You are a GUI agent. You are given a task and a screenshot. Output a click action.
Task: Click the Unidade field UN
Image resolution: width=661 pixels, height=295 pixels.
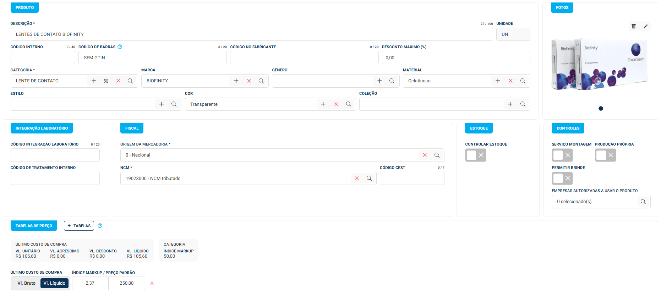[513, 34]
